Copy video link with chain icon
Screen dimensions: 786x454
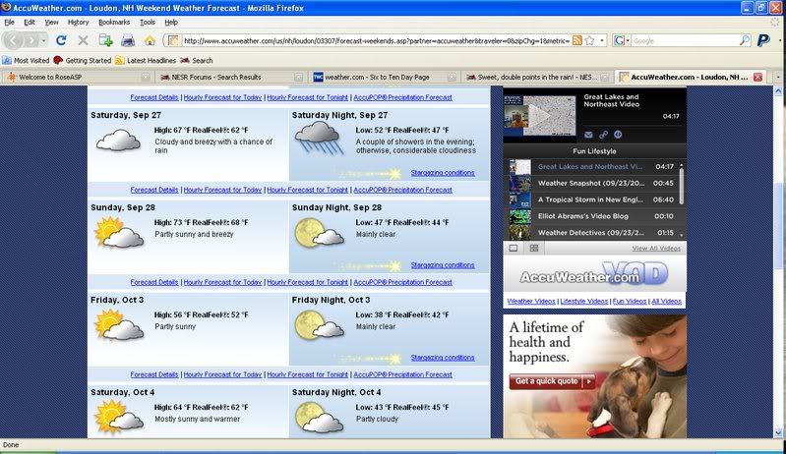point(603,135)
